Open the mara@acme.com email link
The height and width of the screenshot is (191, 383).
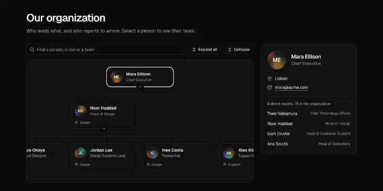pyautogui.click(x=292, y=87)
